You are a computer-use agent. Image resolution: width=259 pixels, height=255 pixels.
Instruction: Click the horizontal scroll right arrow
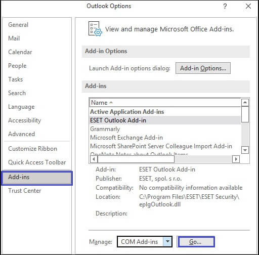click(236, 159)
